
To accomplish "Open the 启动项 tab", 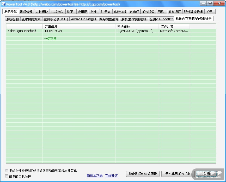I will pyautogui.click(x=134, y=12).
